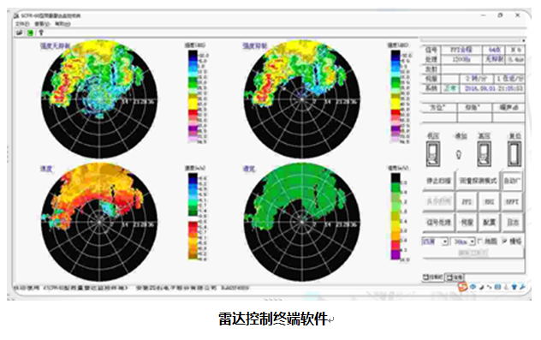This screenshot has height=340, width=541.
Task: Click the 谱宽 spectrum width radar display
Action: pyautogui.click(x=302, y=222)
